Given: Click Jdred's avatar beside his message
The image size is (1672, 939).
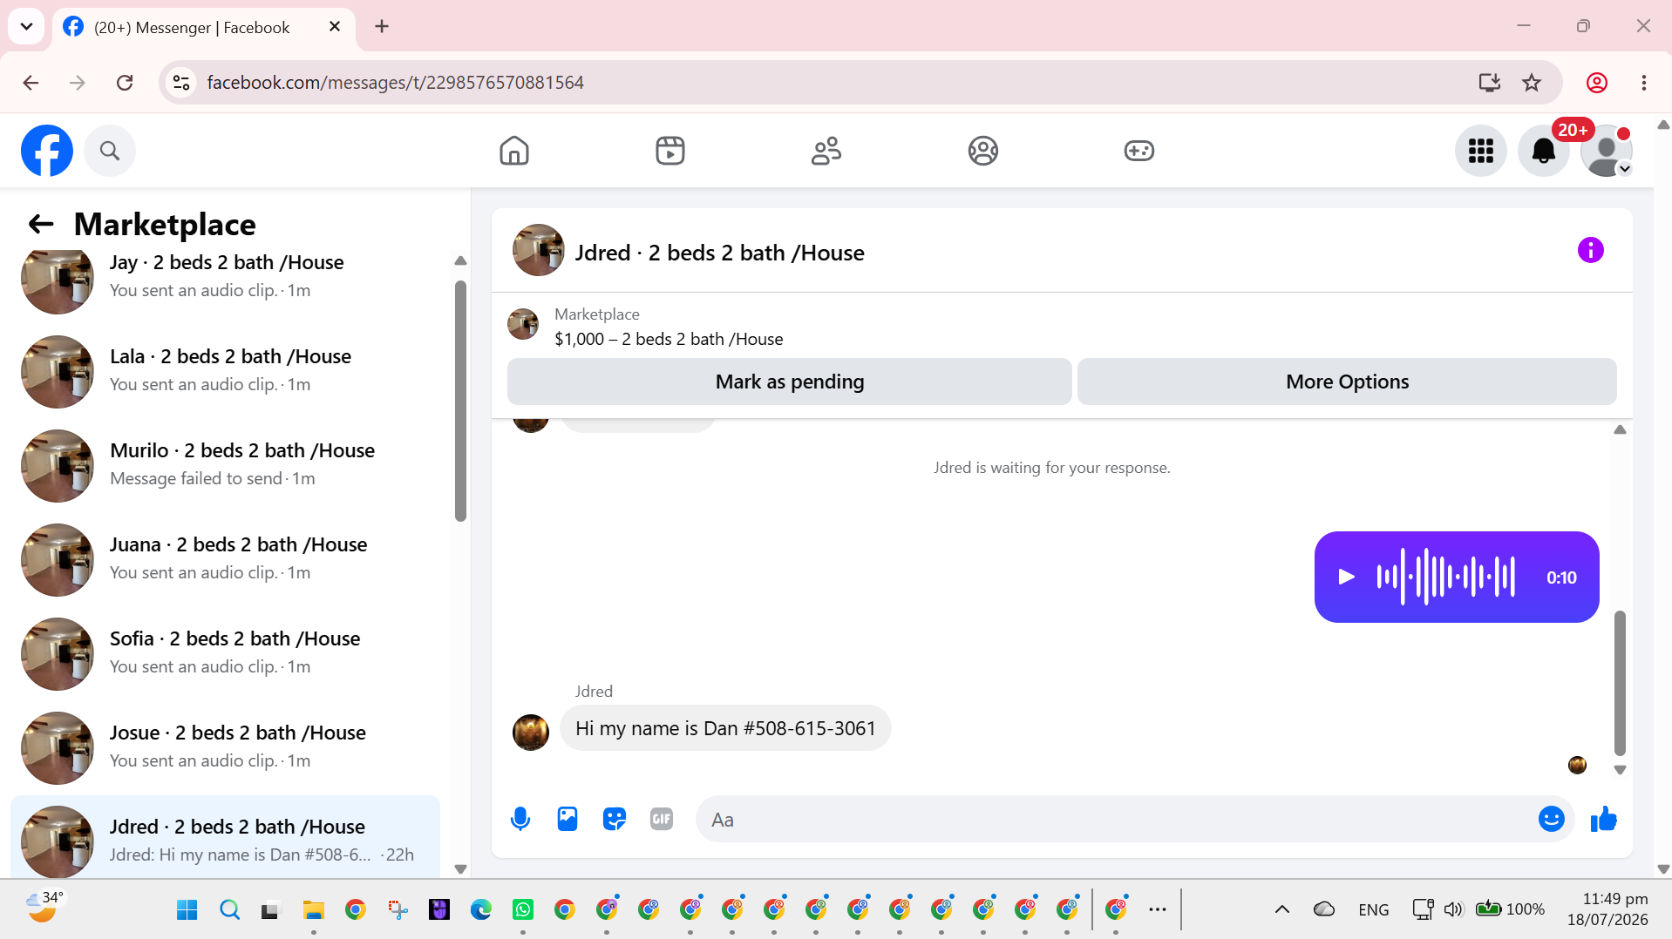Looking at the screenshot, I should pos(531,733).
